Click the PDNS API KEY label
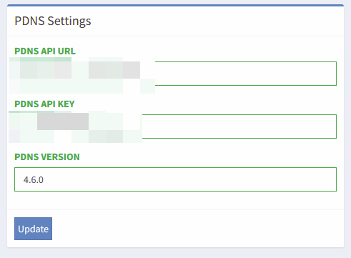 click(x=44, y=104)
